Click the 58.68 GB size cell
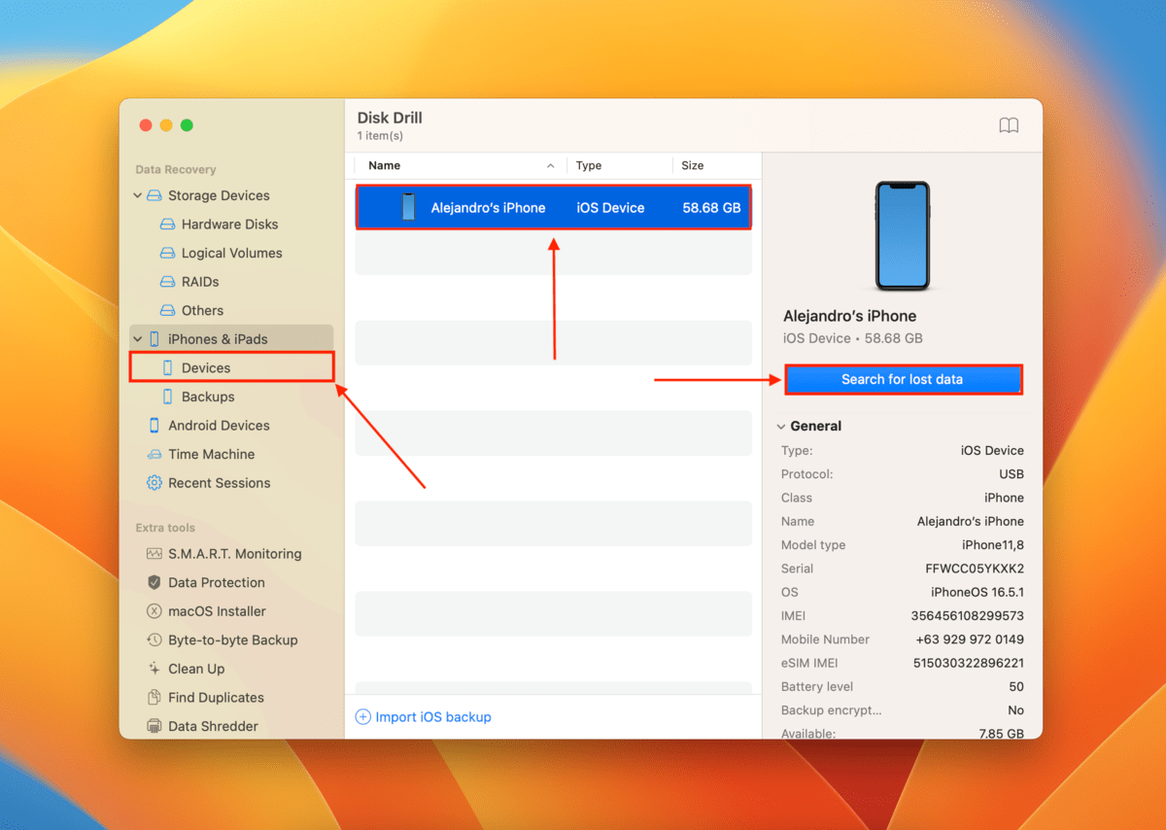 tap(711, 207)
